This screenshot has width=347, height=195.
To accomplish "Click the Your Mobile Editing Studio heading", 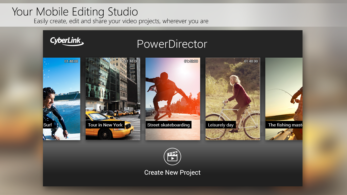I will [75, 12].
